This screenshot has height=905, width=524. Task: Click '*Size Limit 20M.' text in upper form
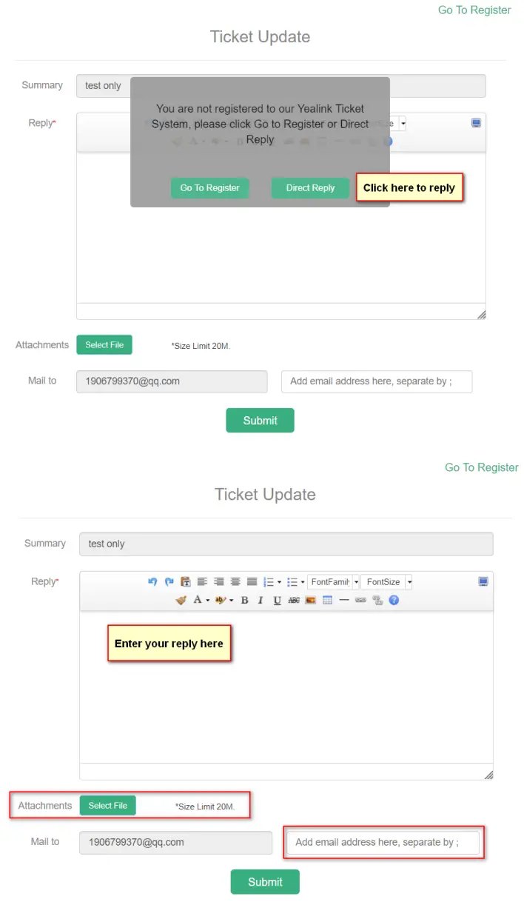pyautogui.click(x=201, y=346)
